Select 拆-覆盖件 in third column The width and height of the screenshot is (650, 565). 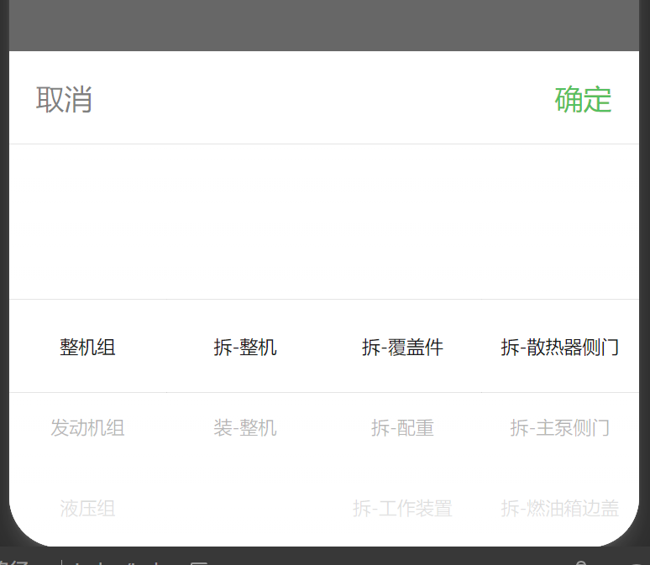pos(402,347)
